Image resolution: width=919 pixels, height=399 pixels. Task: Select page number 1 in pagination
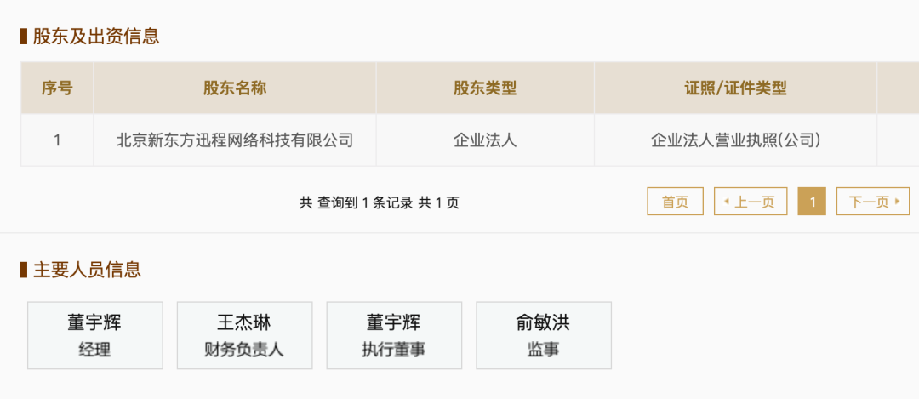click(812, 202)
